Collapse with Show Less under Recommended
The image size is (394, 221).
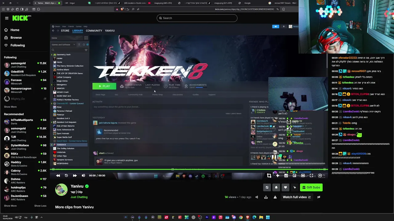click(40, 206)
